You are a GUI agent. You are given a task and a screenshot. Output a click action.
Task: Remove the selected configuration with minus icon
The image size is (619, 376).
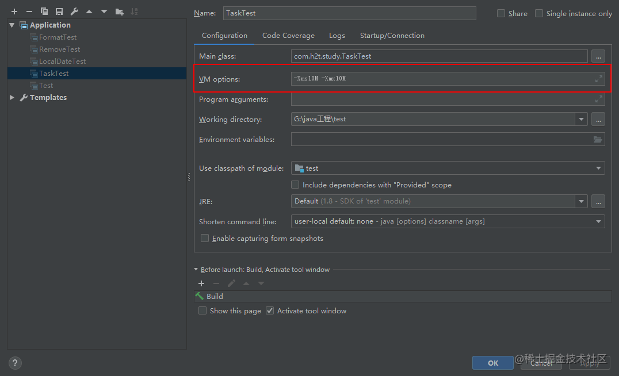(x=29, y=12)
